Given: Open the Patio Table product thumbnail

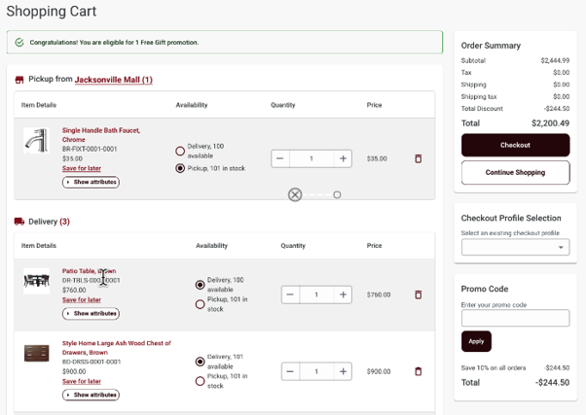Looking at the screenshot, I should click(x=36, y=282).
